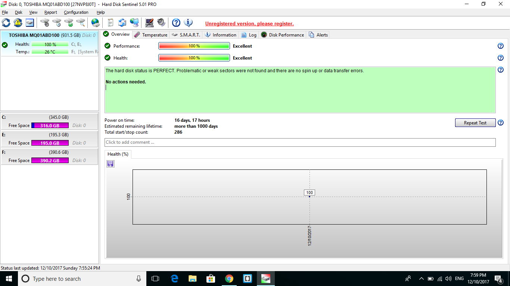This screenshot has width=510, height=286.
Task: Open the File menu
Action: pyautogui.click(x=5, y=12)
